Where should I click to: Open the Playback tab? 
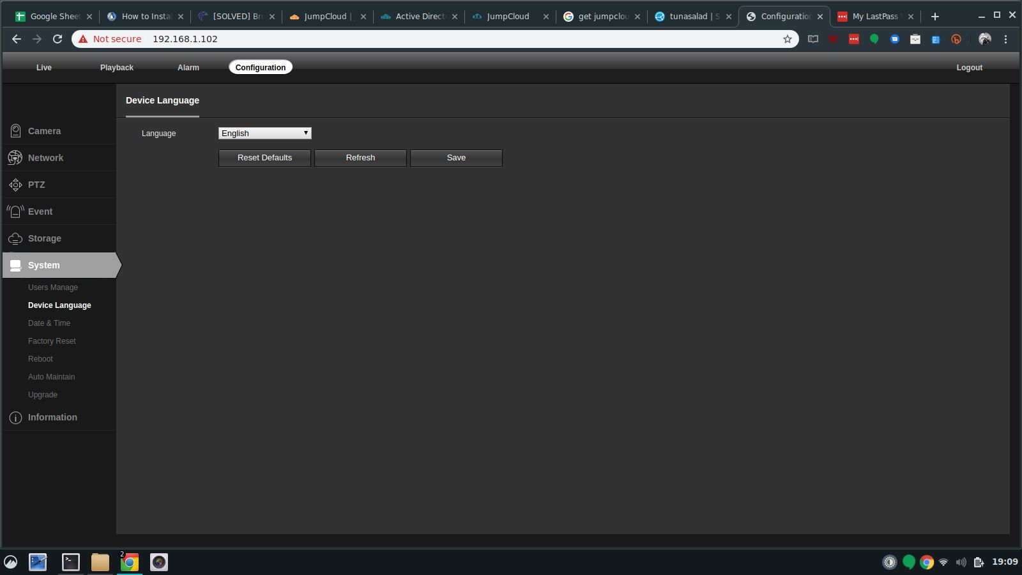(x=117, y=68)
